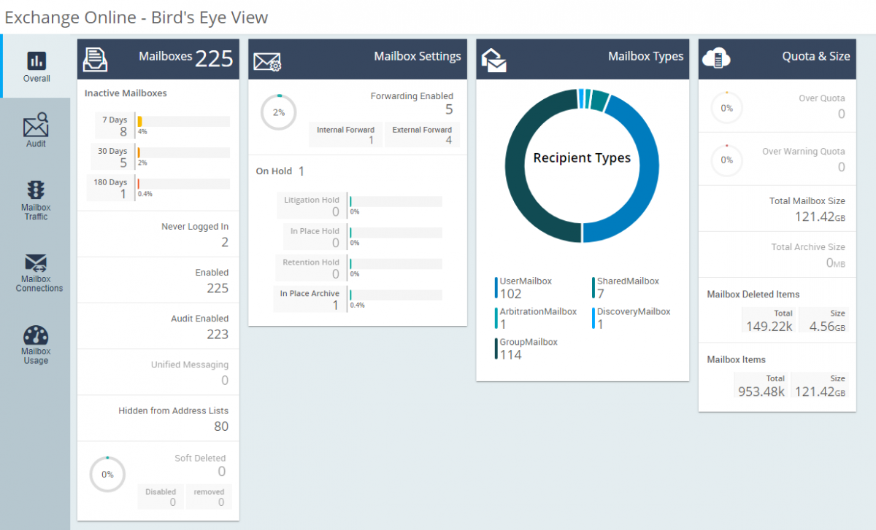Select the UserMailbox legend entry

[523, 288]
